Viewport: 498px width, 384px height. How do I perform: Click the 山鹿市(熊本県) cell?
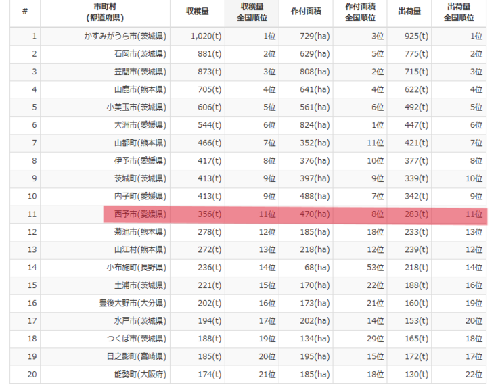click(140, 89)
